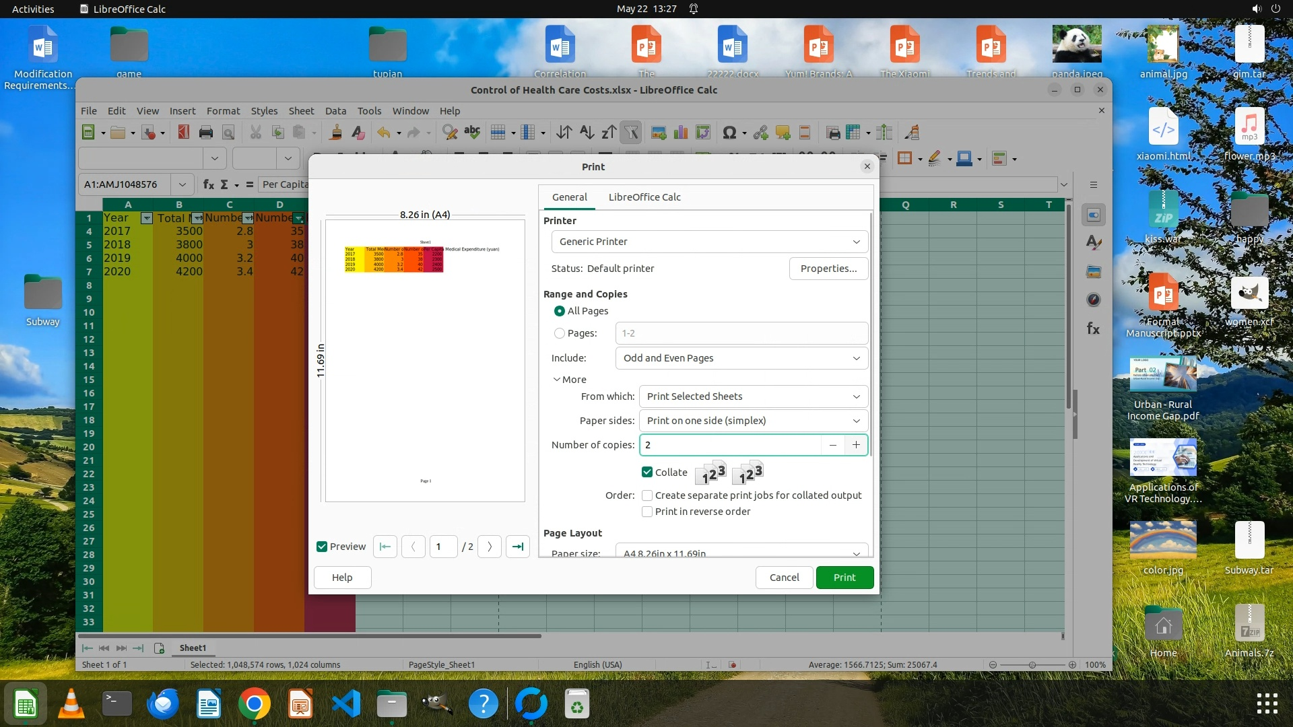The image size is (1293, 727).
Task: Click the AutoFilter toolbar icon
Action: 631,133
